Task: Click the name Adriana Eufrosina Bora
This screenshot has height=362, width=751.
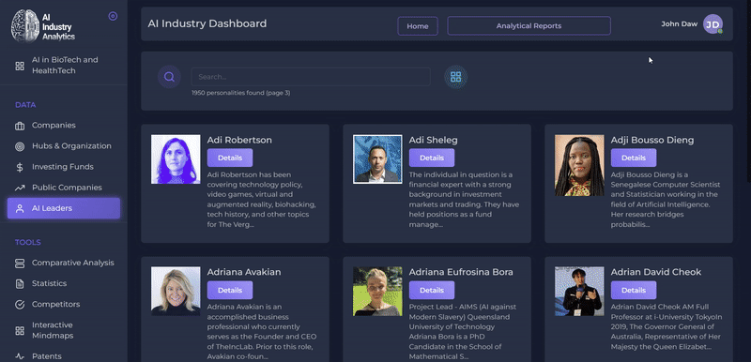Action: click(461, 272)
